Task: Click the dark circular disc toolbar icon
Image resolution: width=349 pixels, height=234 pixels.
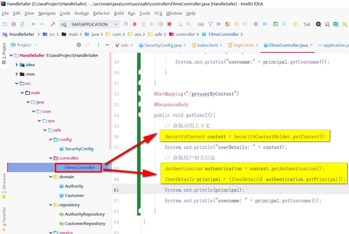Action: (x=318, y=24)
